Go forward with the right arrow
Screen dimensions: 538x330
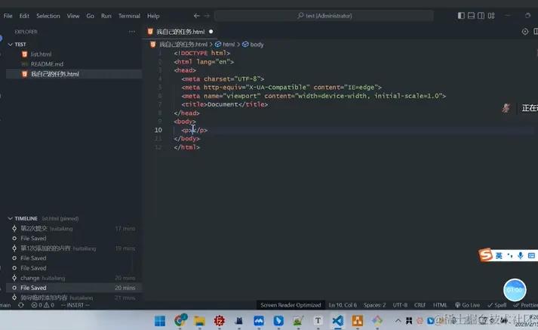[207, 16]
